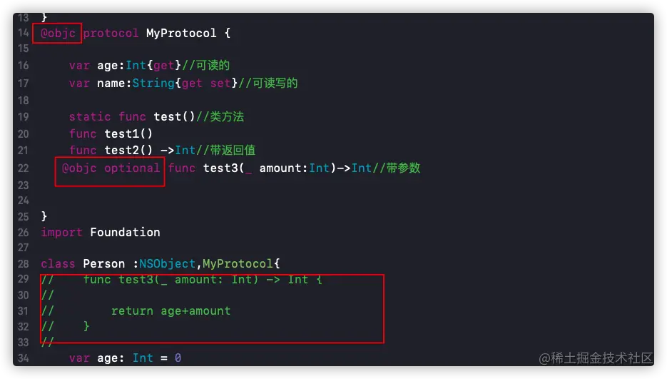The image size is (667, 379).
Task: Click 'MyProtocol{' conformance on line 28
Action: tap(241, 264)
